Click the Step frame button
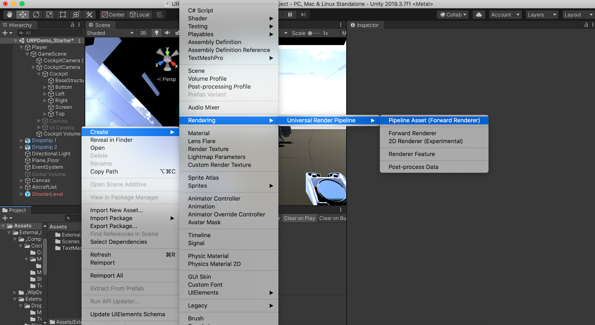 303,15
